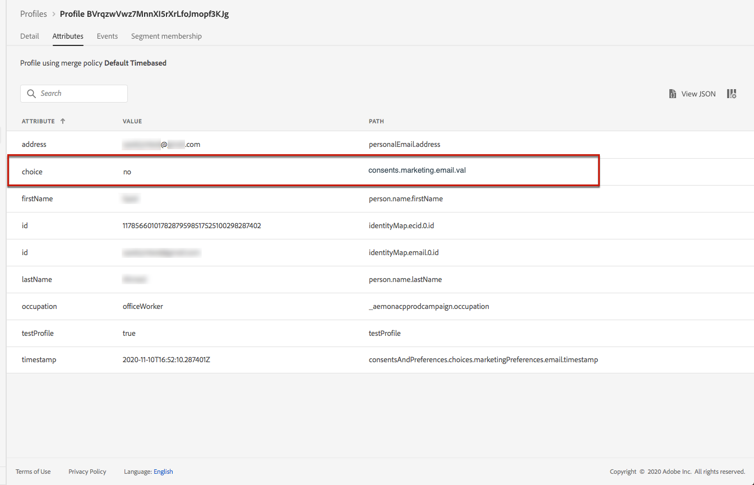754x485 pixels.
Task: Select the timestamp attribute row
Action: pos(39,360)
